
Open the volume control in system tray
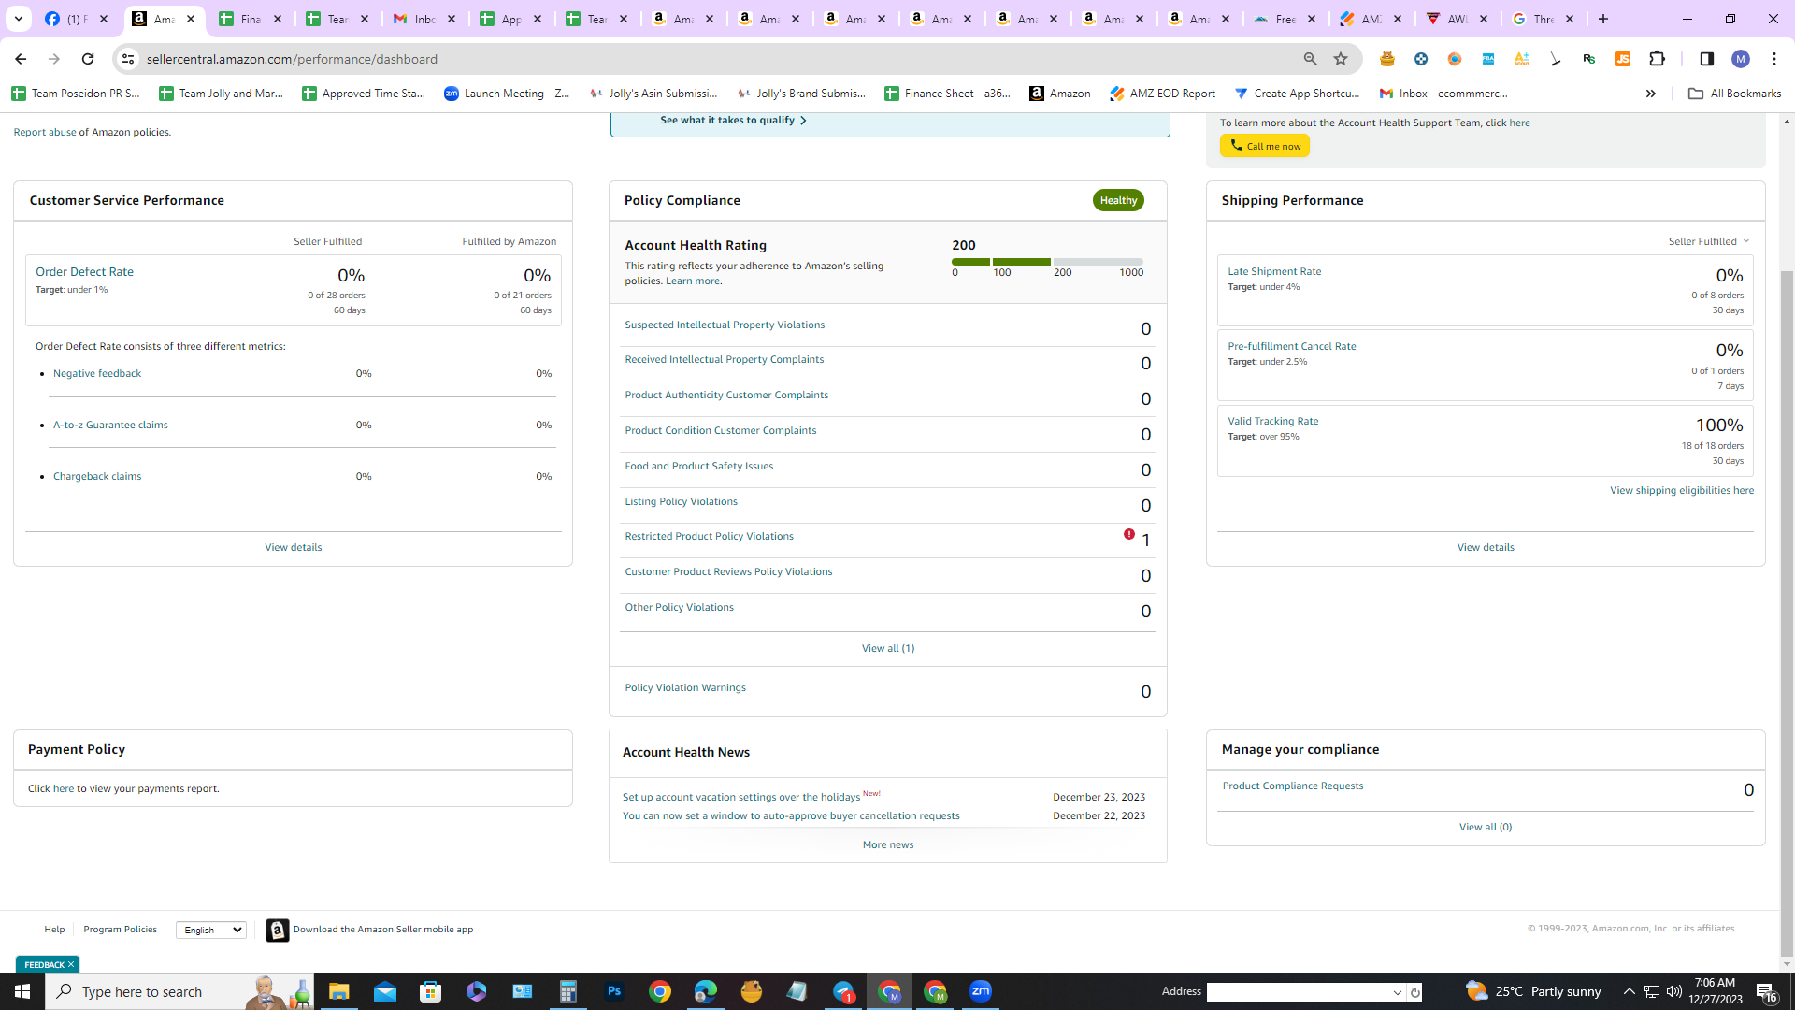(x=1673, y=991)
